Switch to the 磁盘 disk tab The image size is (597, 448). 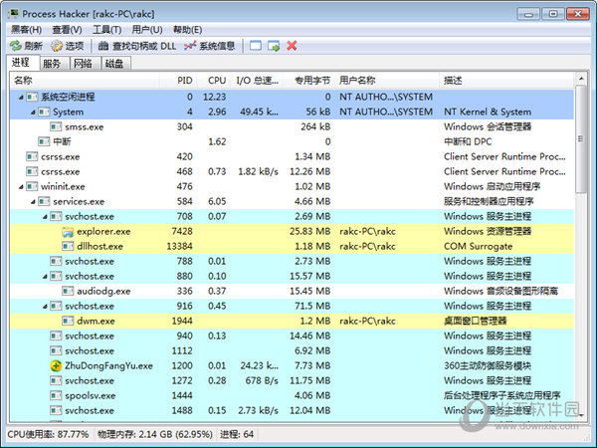tap(115, 64)
